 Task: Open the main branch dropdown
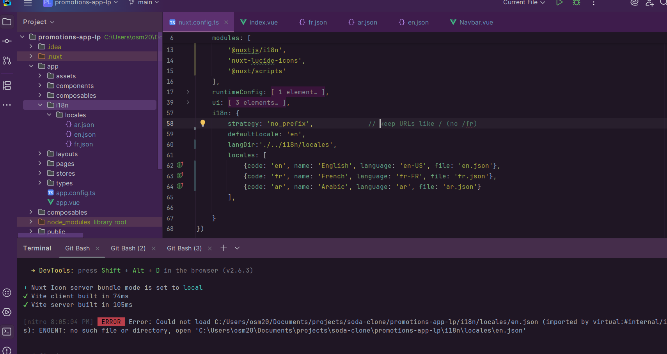pyautogui.click(x=144, y=3)
